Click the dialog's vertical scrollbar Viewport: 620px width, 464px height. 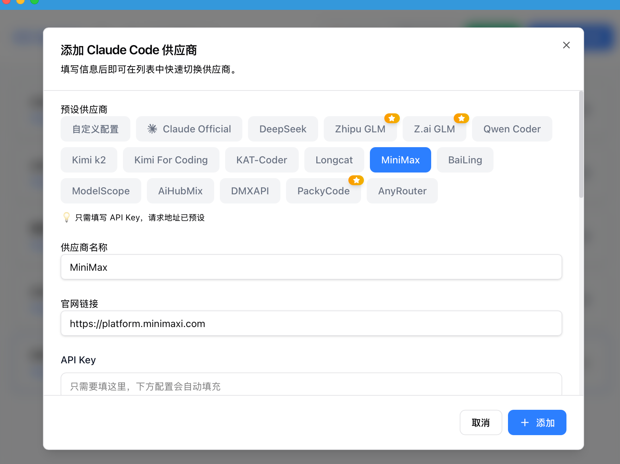coord(581,144)
